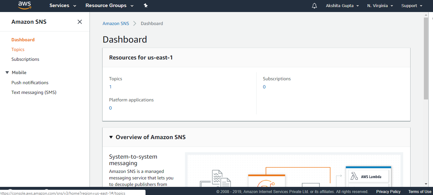Close the Amazon SNS side panel
This screenshot has width=433, height=195.
click(x=79, y=21)
